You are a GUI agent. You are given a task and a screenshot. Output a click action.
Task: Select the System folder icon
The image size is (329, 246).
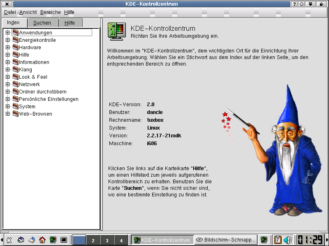16,107
